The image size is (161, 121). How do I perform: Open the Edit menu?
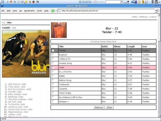pos(9,11)
